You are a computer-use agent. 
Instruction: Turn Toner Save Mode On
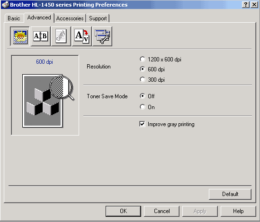[147, 107]
